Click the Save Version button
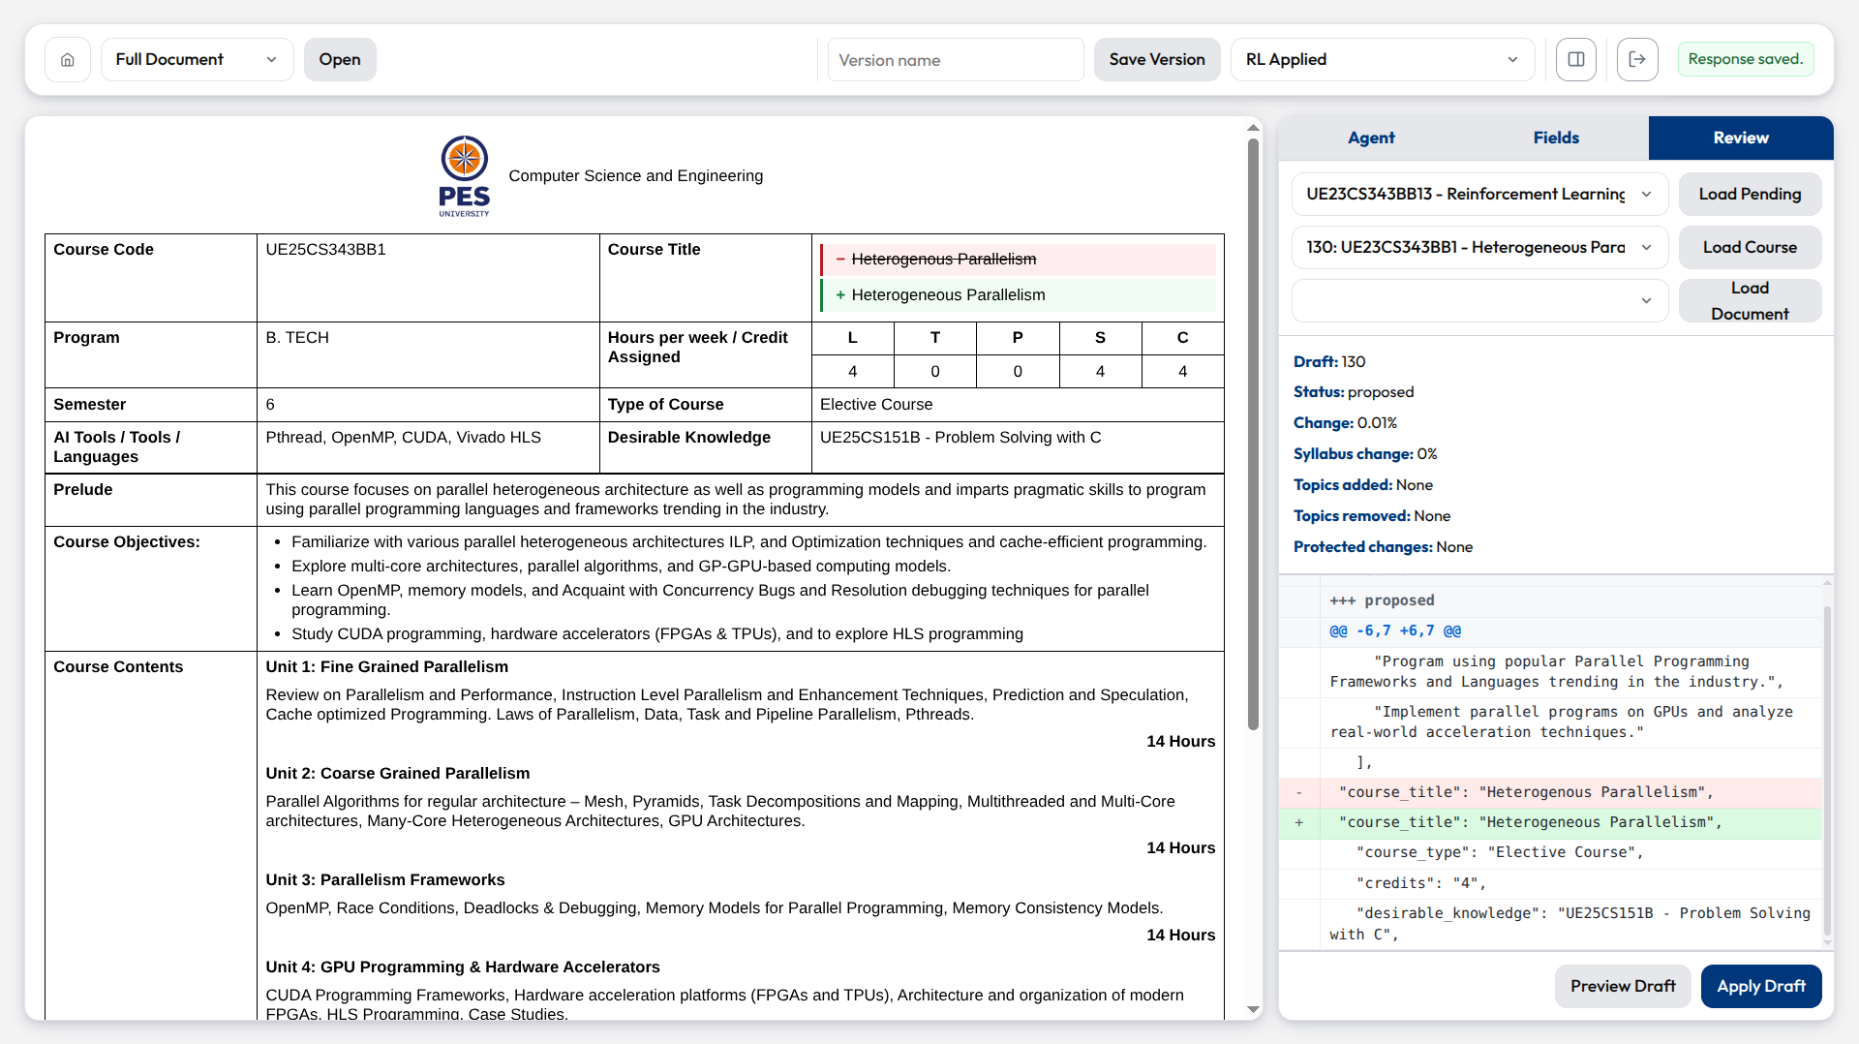The width and height of the screenshot is (1859, 1044). tap(1157, 60)
